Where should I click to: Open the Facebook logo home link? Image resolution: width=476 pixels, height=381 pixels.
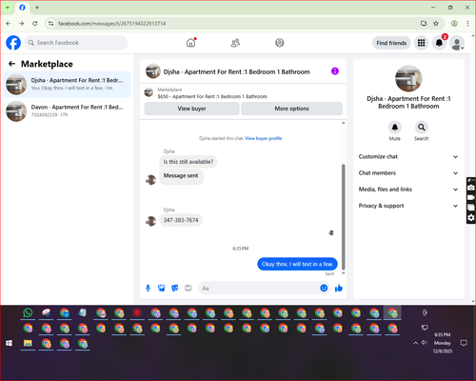(x=13, y=43)
